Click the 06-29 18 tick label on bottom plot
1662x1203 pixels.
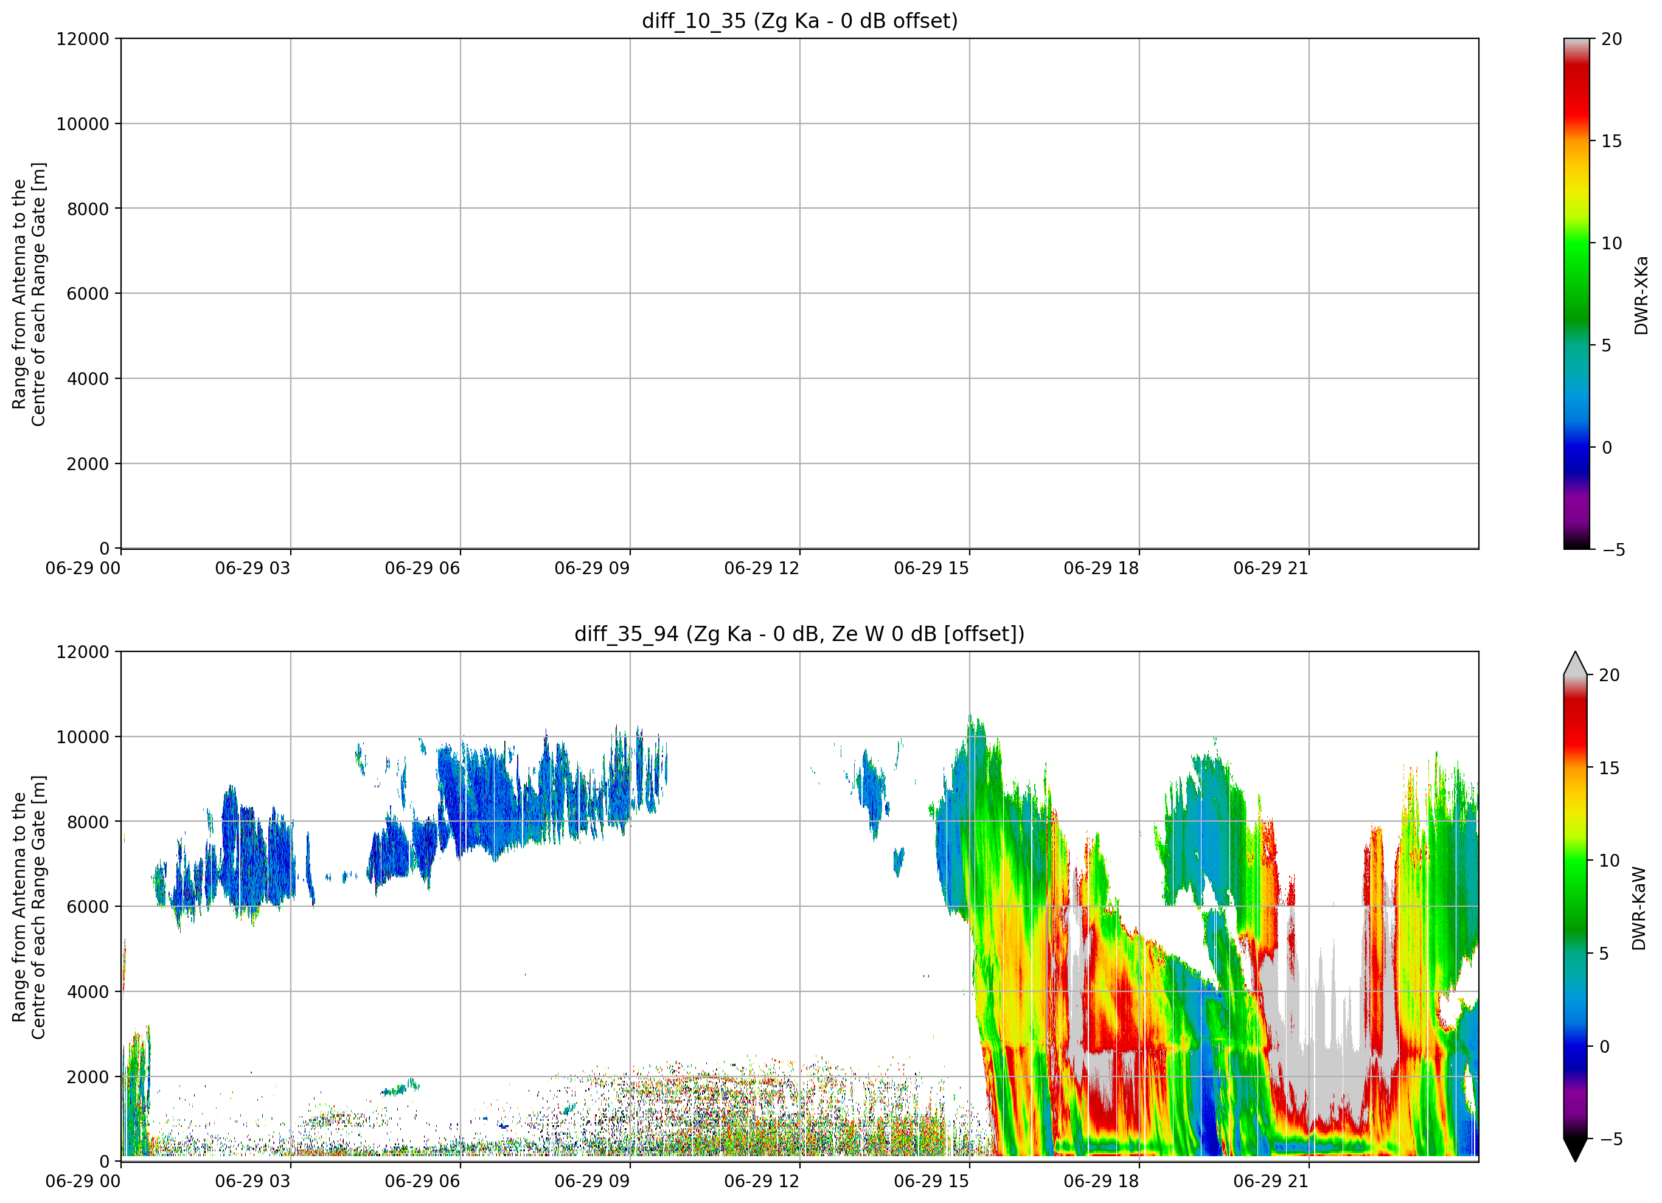tap(1100, 1181)
